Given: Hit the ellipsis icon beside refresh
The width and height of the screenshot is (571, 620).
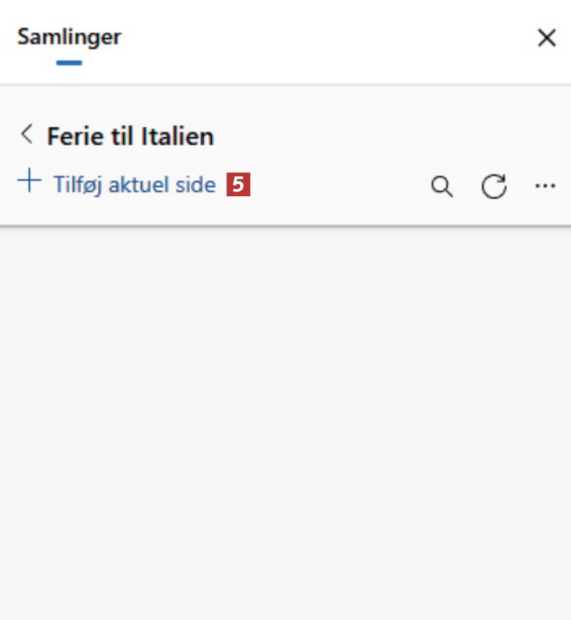Looking at the screenshot, I should tap(545, 186).
